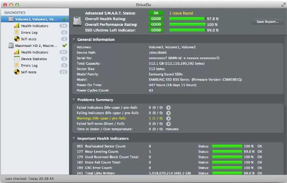Click the '005 Reallocated Sector Count' row label

[101, 146]
